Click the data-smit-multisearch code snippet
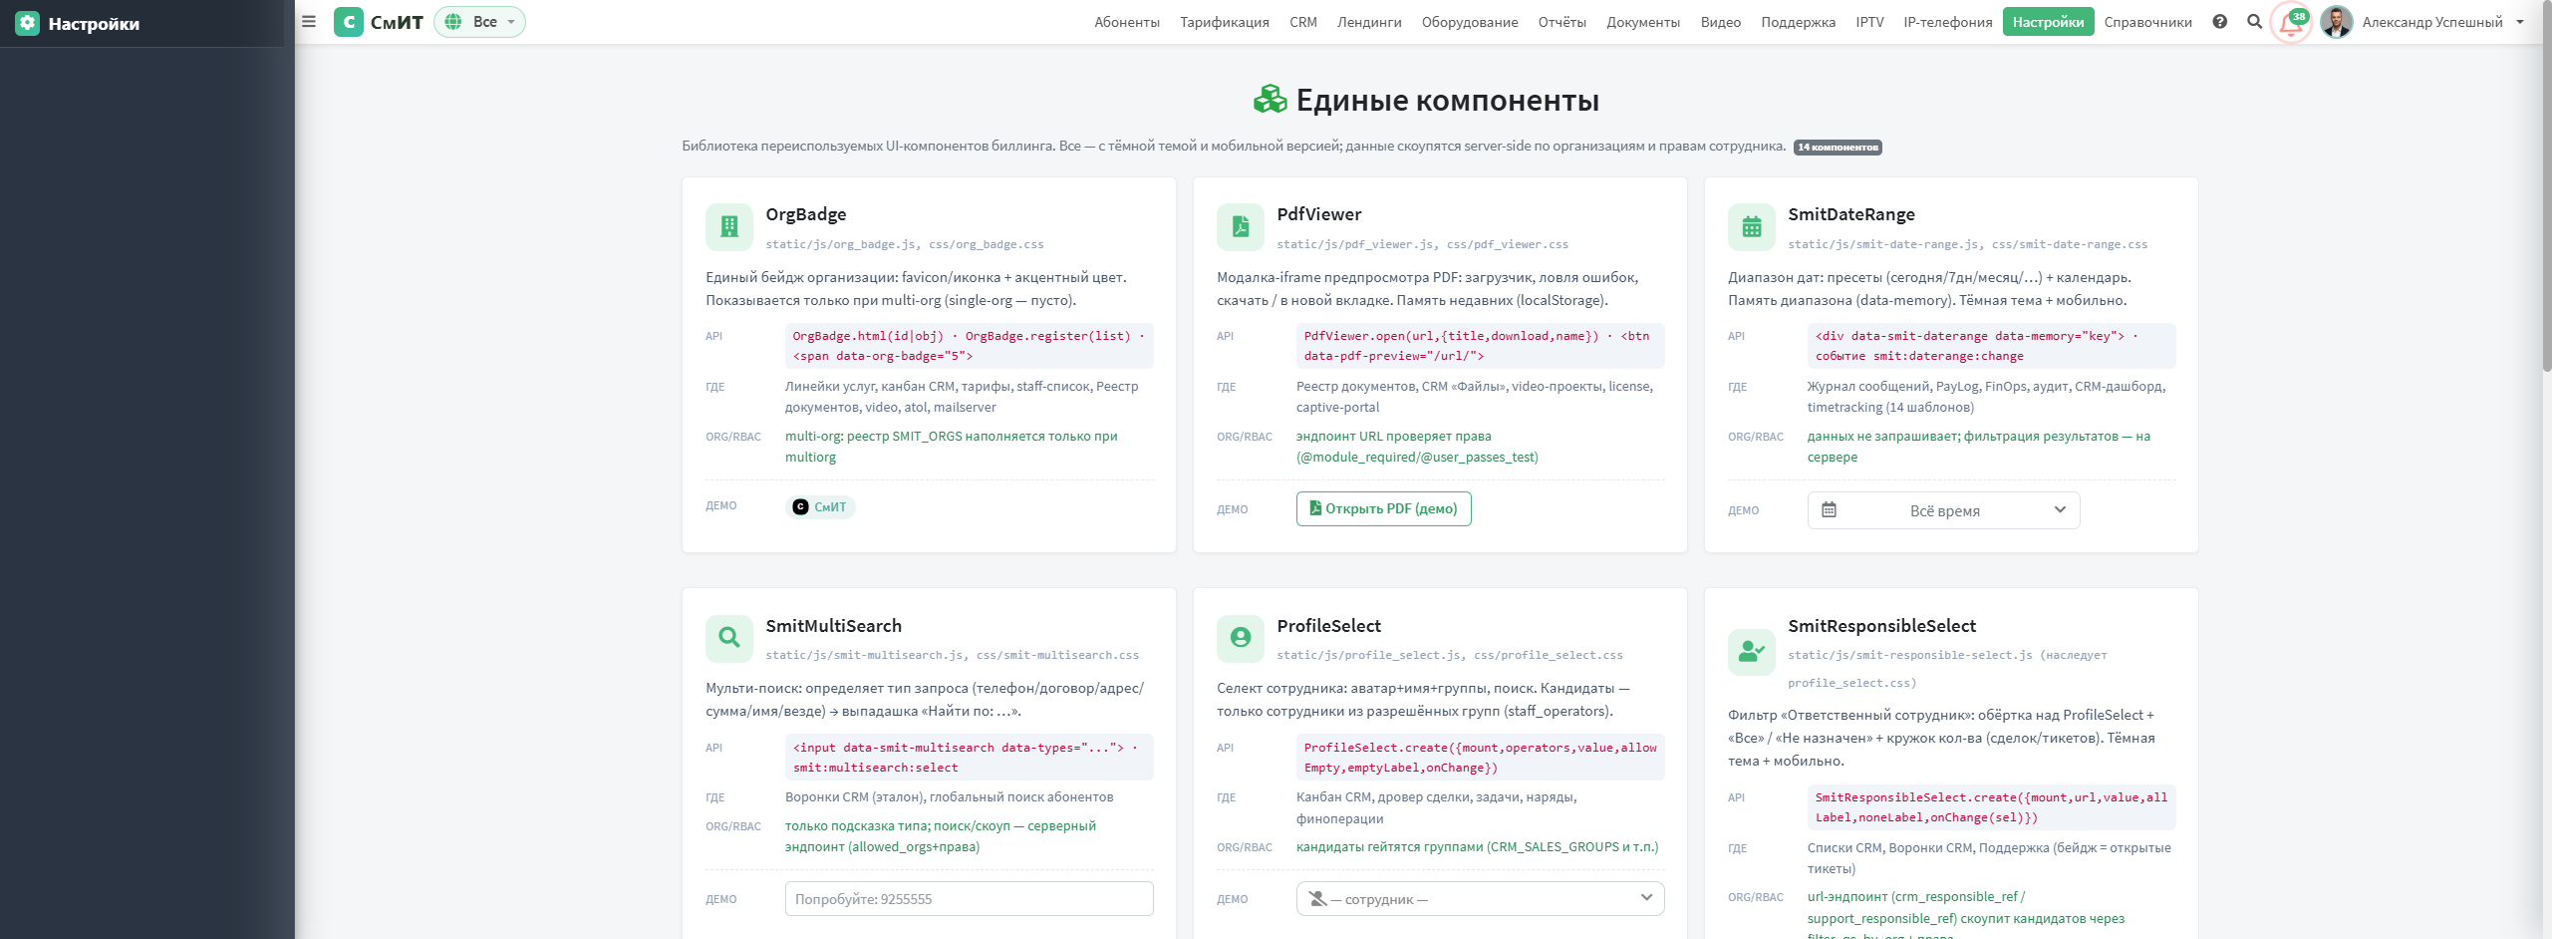2552x939 pixels. [969, 758]
